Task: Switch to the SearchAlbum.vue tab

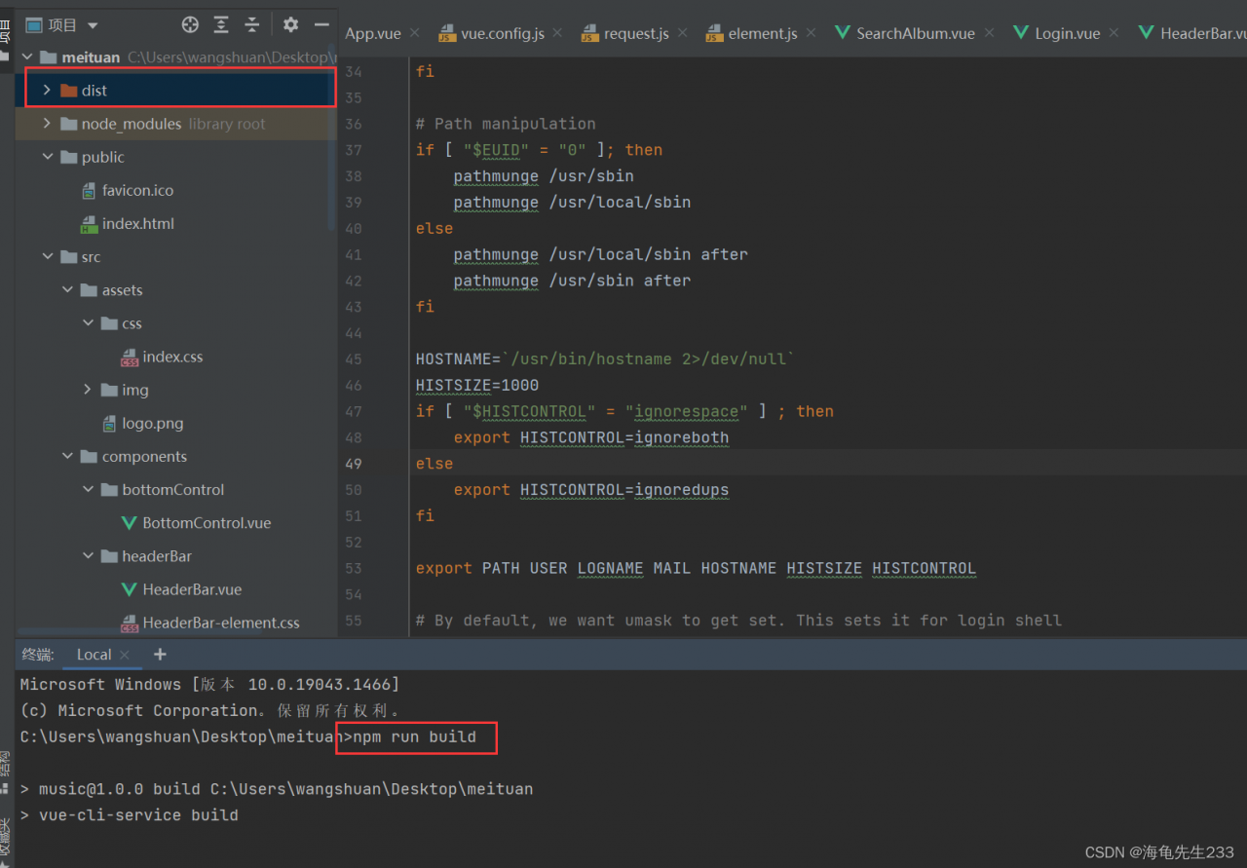Action: [x=914, y=33]
